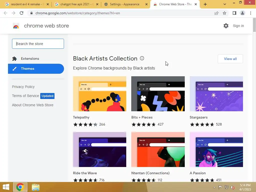View all Black Artists Collection themes
Viewport: 256px width, 192px height.
pos(230,59)
